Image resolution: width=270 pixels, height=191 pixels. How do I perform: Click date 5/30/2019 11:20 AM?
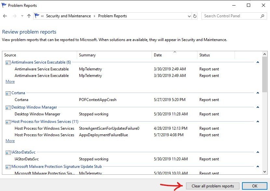[171, 159]
